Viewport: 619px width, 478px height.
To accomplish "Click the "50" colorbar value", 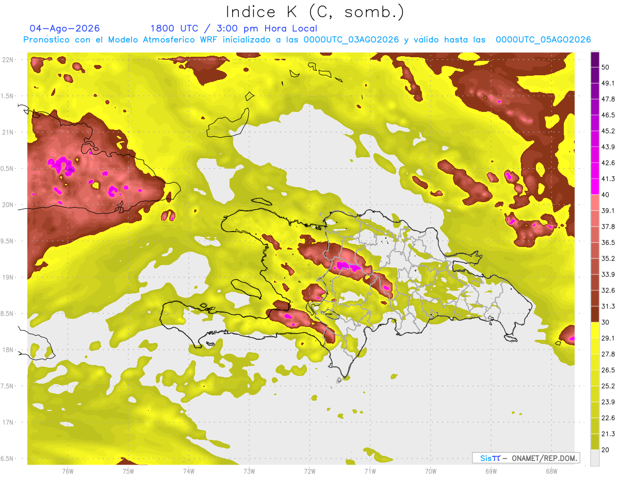I will coord(606,67).
